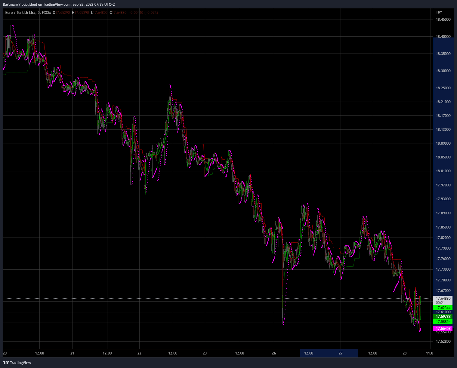The image size is (457, 368).
Task: Click the 17.85000 price axis label
Action: click(443, 227)
